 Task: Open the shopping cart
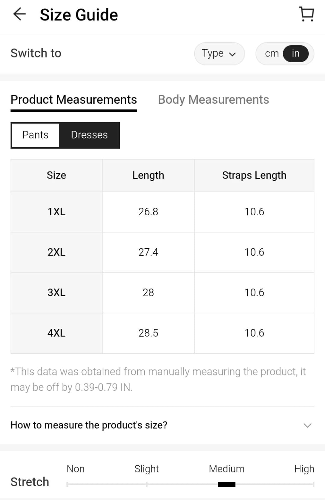pyautogui.click(x=306, y=14)
